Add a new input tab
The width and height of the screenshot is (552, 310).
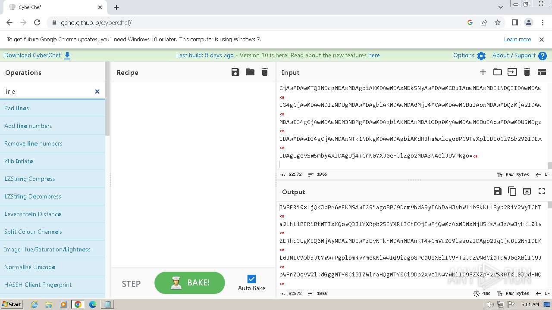(x=483, y=72)
